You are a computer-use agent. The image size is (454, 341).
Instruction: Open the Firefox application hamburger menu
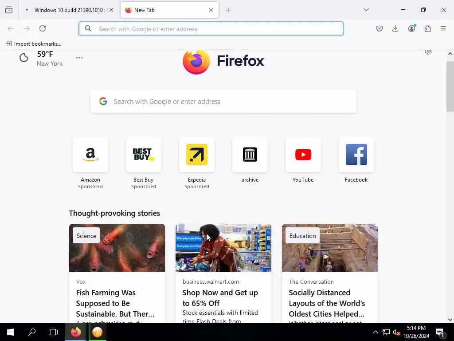tap(443, 28)
